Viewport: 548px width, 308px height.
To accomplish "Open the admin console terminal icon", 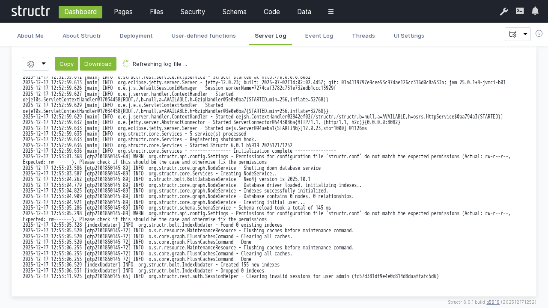I will tap(520, 11).
